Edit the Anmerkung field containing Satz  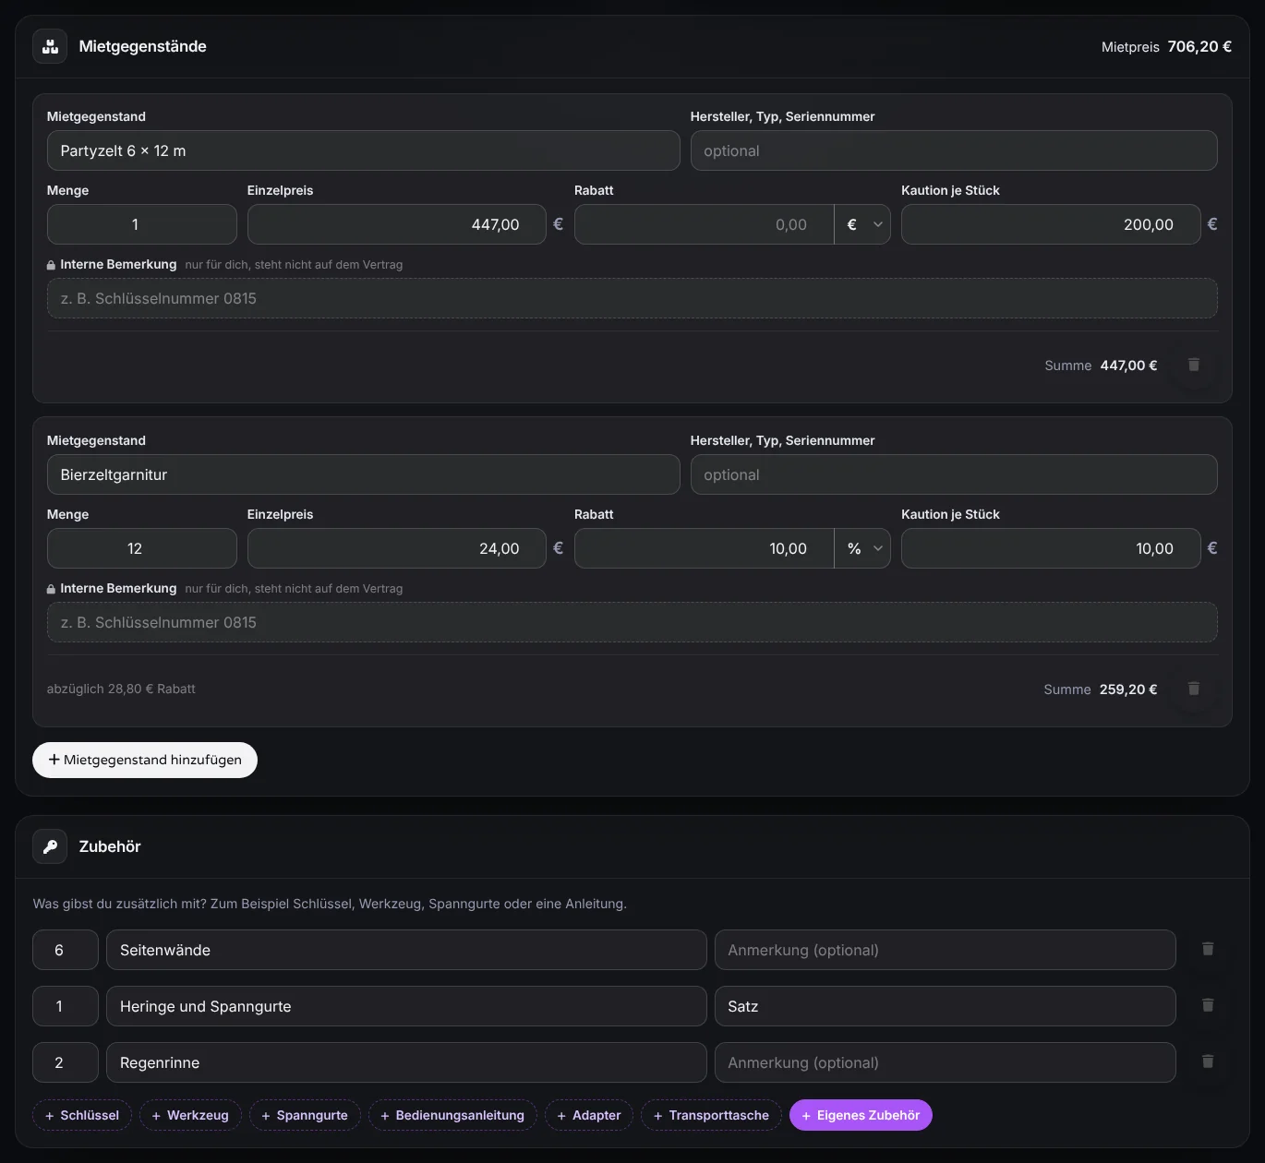[946, 1006]
